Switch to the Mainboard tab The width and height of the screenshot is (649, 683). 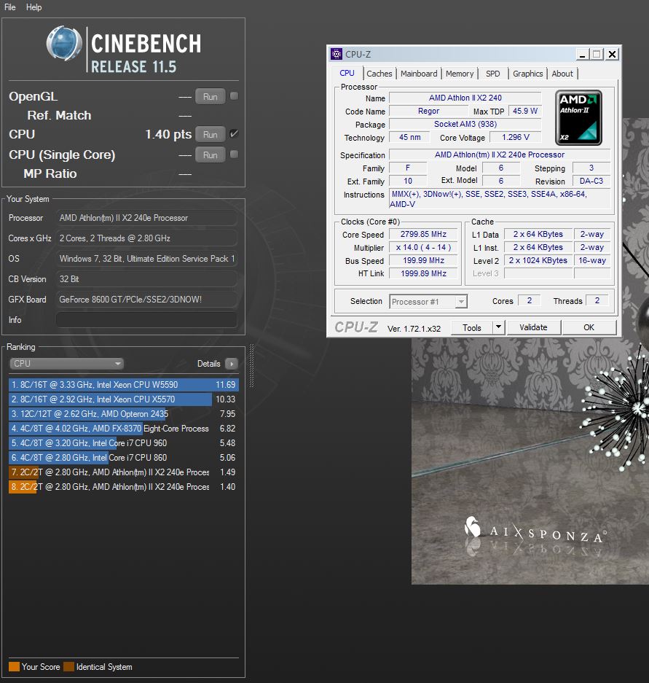coord(419,74)
